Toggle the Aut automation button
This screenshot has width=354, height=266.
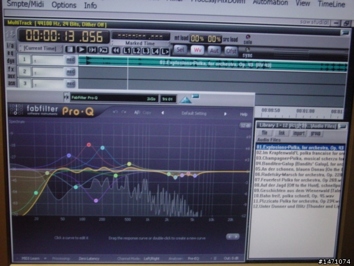click(x=214, y=50)
